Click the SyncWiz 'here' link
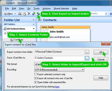 (x=57, y=87)
